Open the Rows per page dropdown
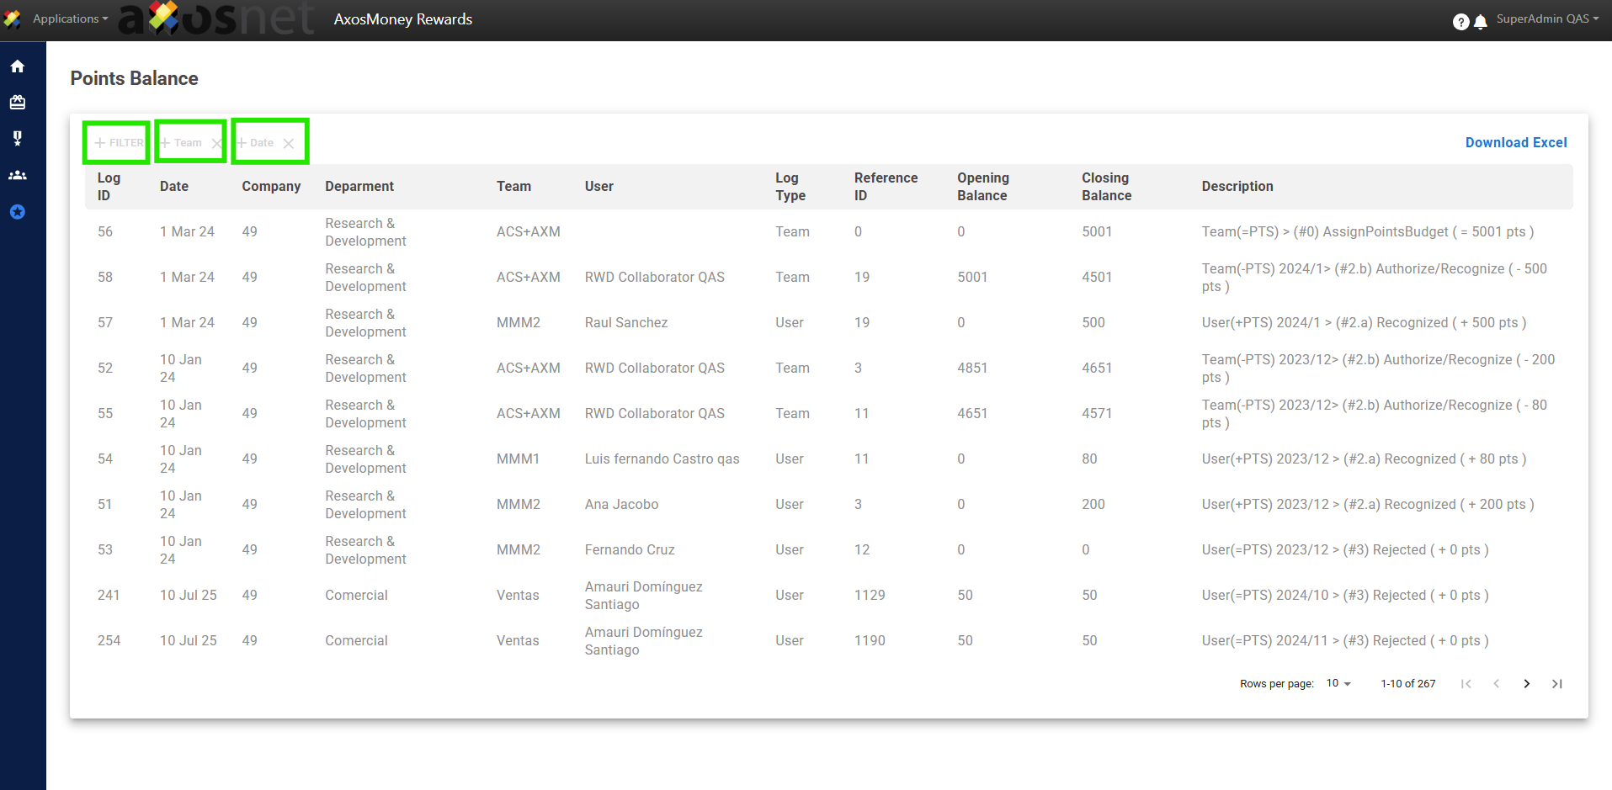 click(1338, 683)
